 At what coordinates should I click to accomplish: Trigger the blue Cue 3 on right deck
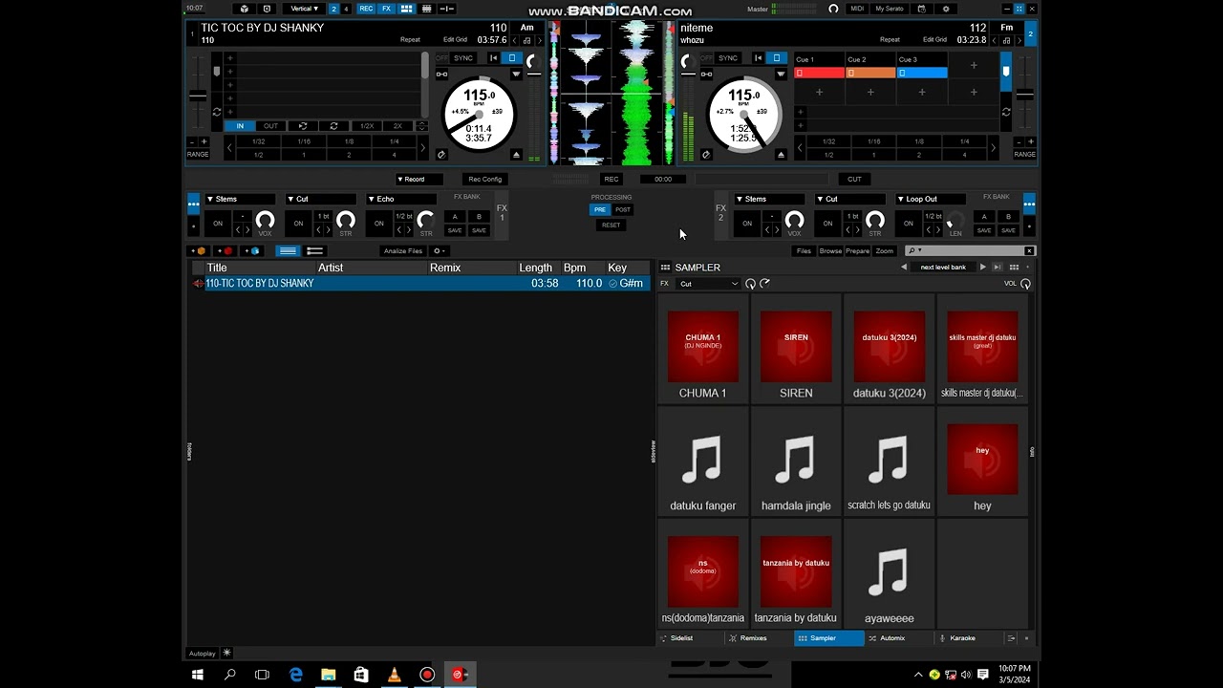[922, 73]
